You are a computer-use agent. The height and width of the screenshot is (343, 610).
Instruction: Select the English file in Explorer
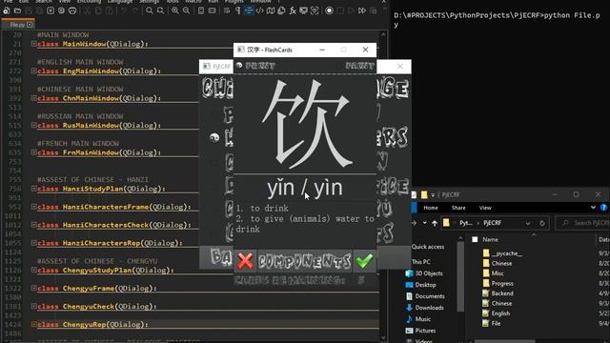point(496,313)
